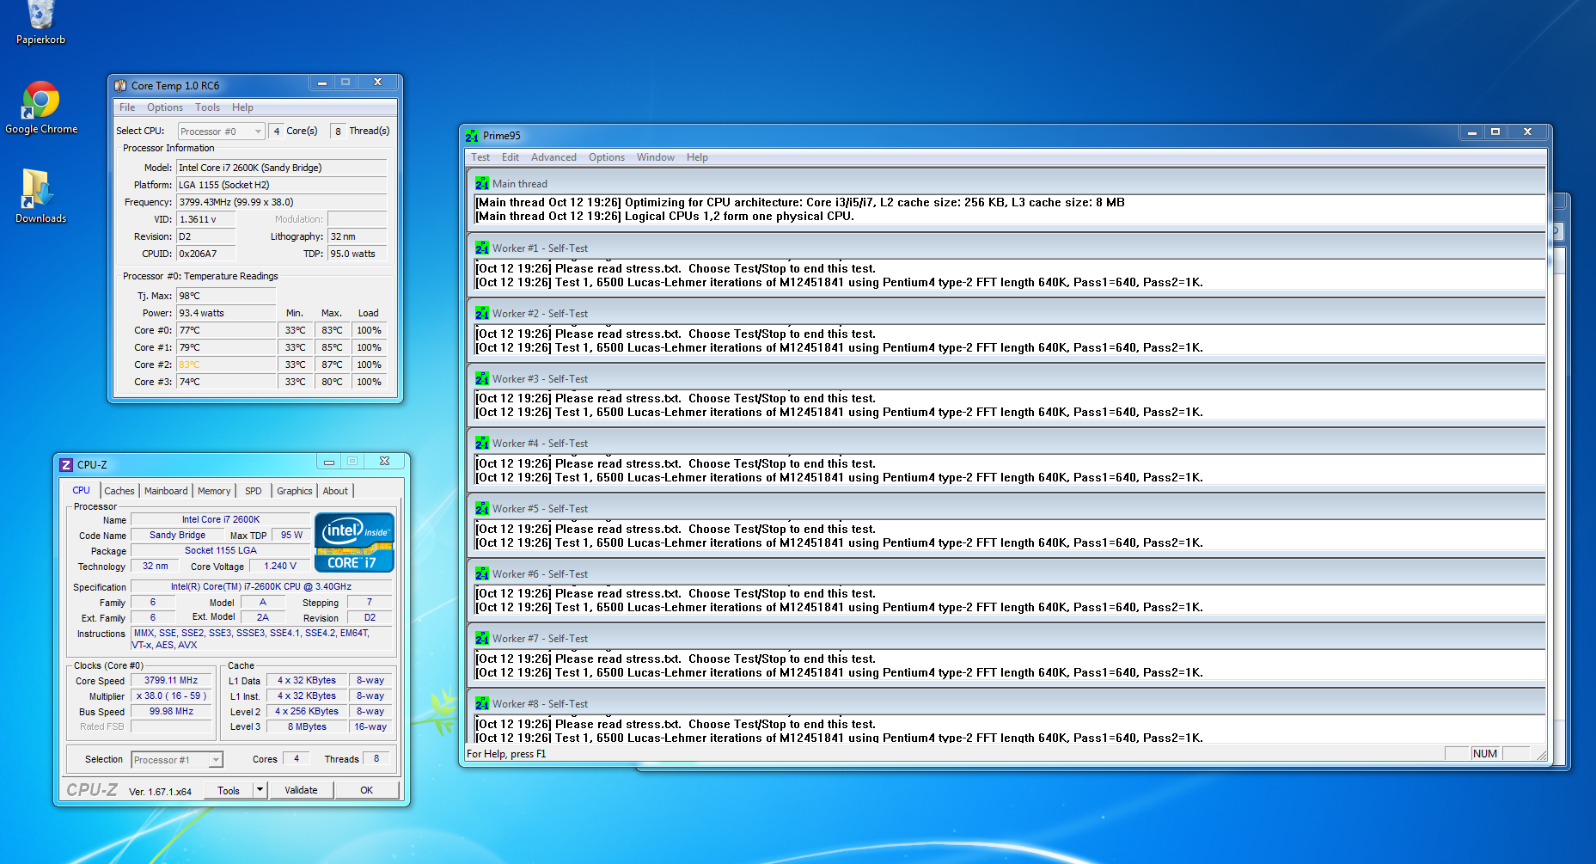Open the File menu in Core Temp
This screenshot has height=864, width=1596.
click(127, 107)
